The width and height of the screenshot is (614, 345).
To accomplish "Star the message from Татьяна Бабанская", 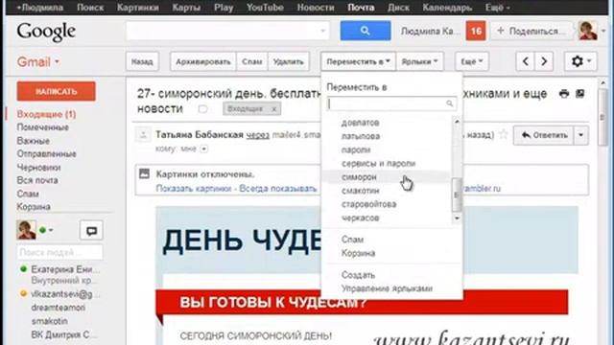I will coord(503,135).
